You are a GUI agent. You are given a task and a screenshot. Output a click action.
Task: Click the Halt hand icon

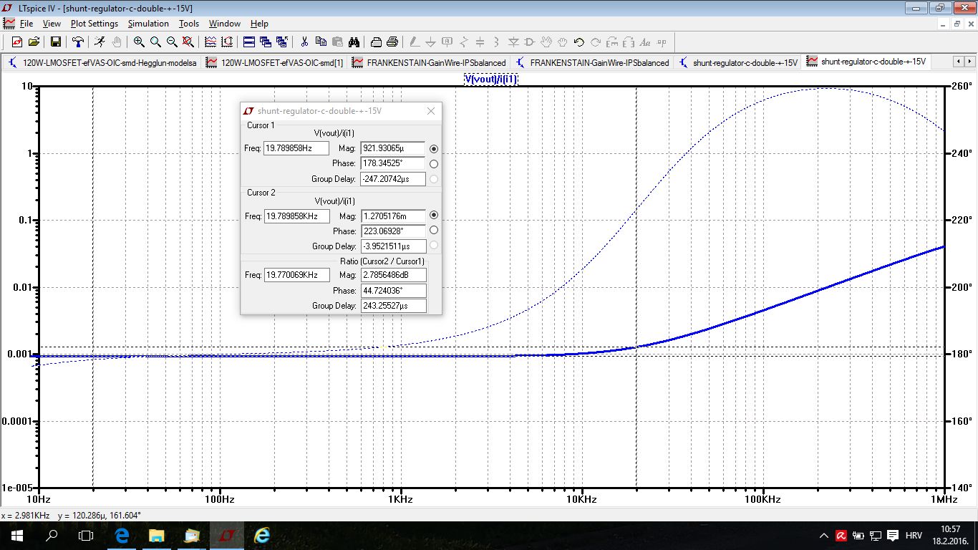click(116, 42)
